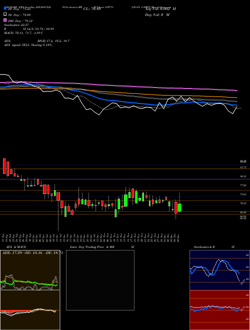Click the 'ADX signal: SELL Slowing @ 18%' text
This screenshot has height=330, width=250.
pyautogui.click(x=28, y=45)
